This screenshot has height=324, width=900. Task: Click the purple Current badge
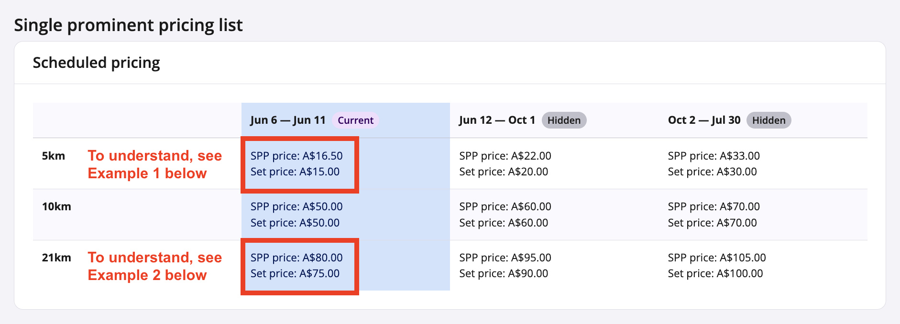pyautogui.click(x=355, y=120)
